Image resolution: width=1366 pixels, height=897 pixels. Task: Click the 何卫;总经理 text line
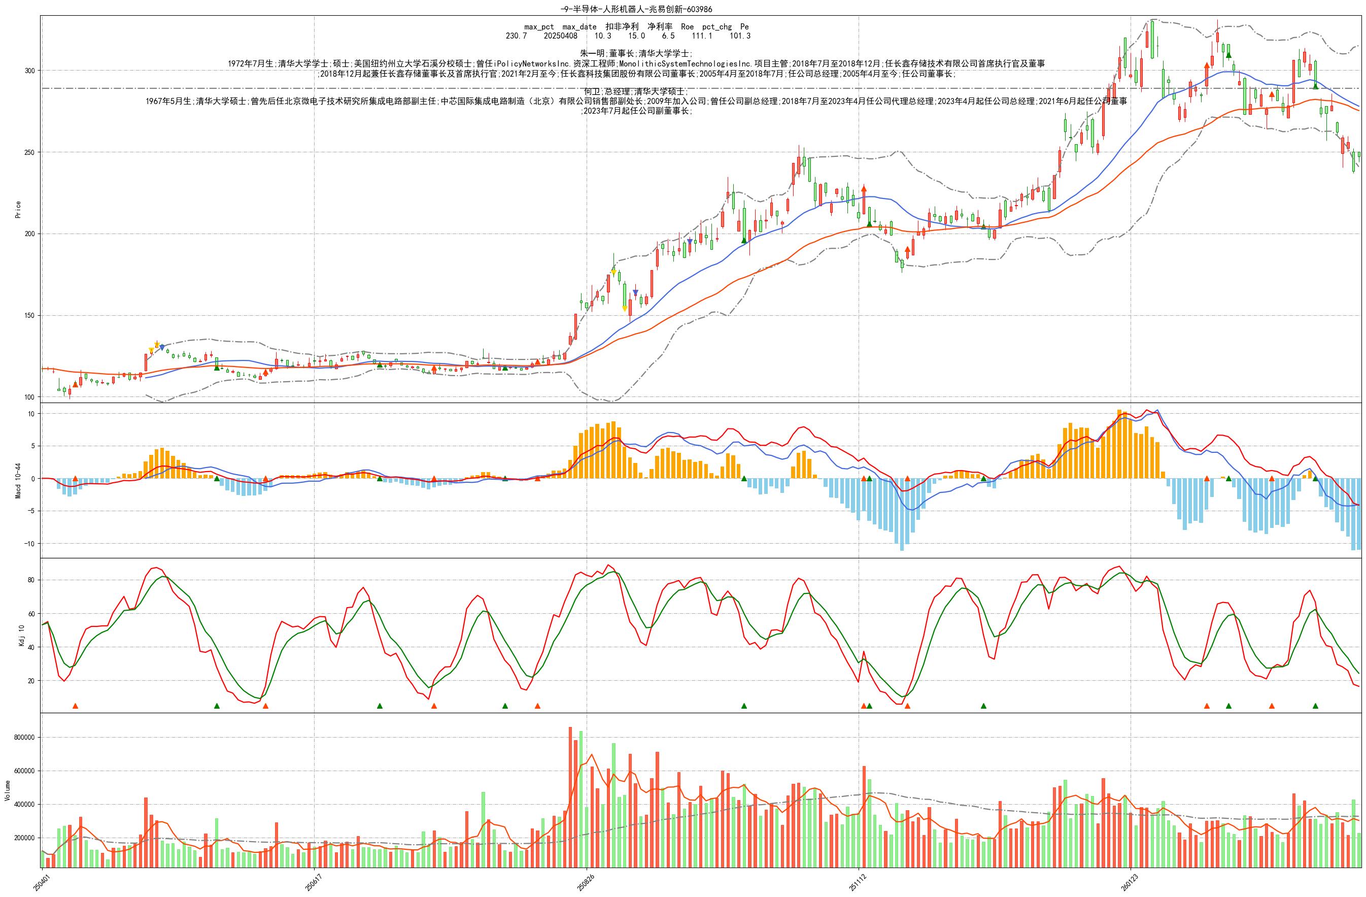(x=636, y=91)
